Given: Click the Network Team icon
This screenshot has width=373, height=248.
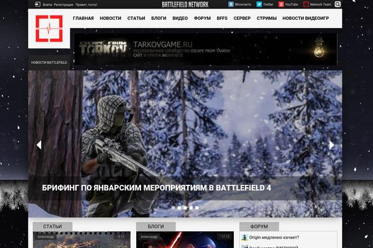Looking at the screenshot, I should pos(306,4).
